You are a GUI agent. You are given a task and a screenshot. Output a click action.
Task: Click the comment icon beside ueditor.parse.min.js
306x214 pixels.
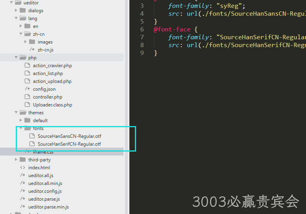pyautogui.click(x=23, y=207)
